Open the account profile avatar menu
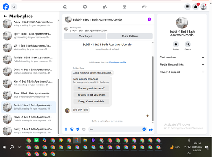212x157 pixels. pyautogui.click(x=204, y=7)
